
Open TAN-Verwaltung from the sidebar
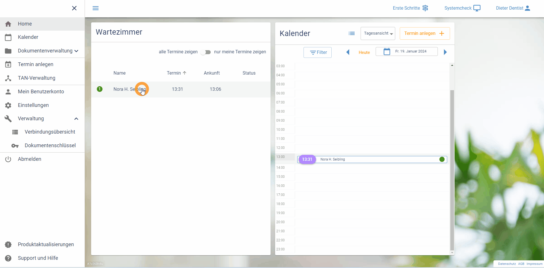[36, 78]
